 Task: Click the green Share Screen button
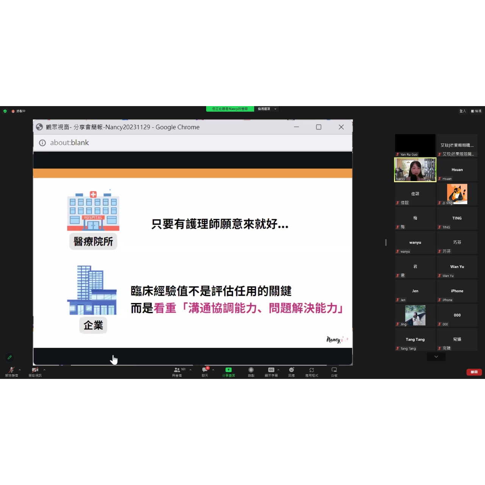[228, 372]
